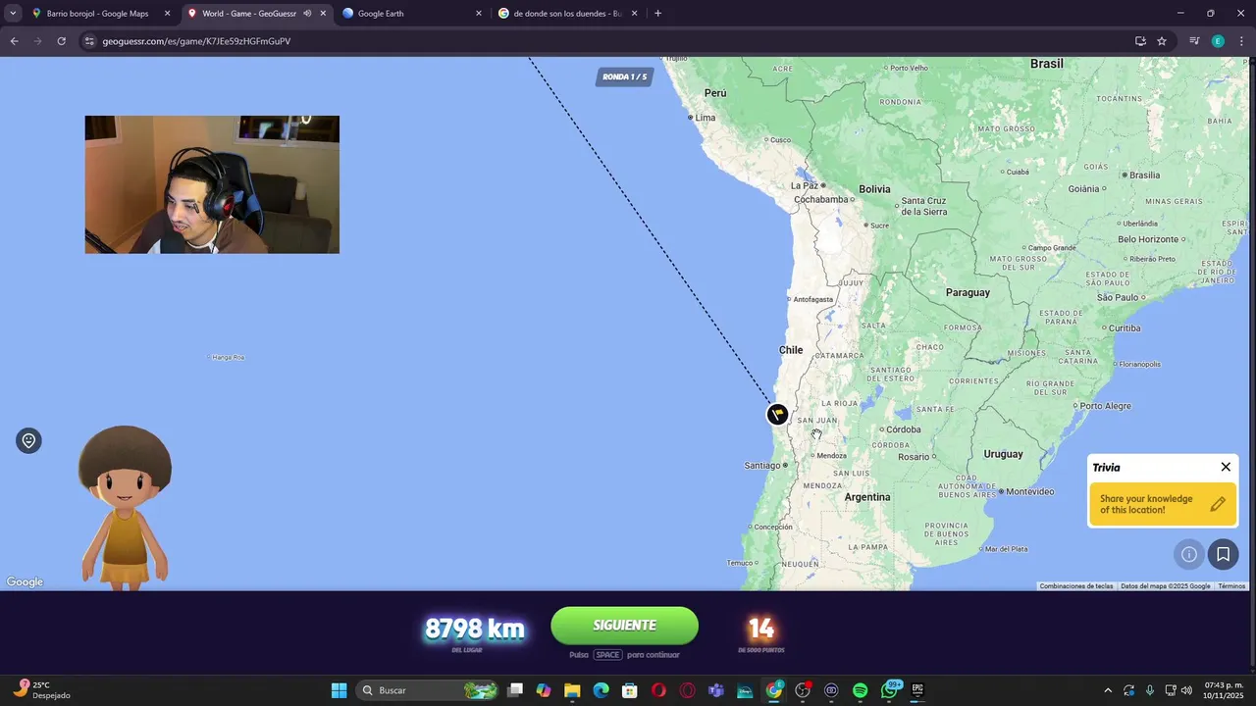Open Copilot from taskbar
The width and height of the screenshot is (1256, 706).
pyautogui.click(x=544, y=690)
